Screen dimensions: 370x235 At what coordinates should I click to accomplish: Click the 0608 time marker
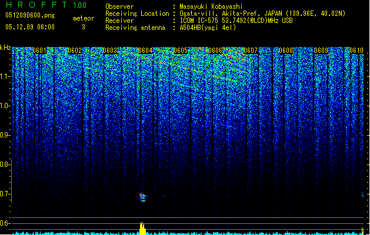[x=286, y=51]
